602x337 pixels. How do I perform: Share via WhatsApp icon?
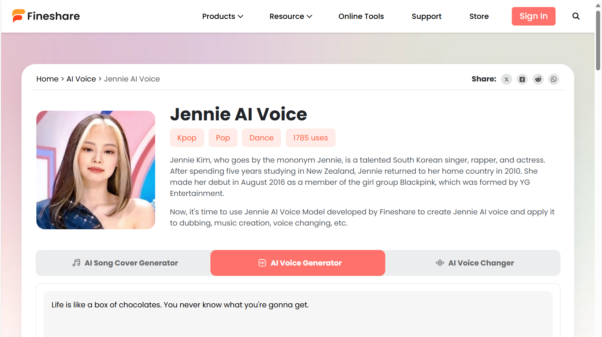[554, 79]
